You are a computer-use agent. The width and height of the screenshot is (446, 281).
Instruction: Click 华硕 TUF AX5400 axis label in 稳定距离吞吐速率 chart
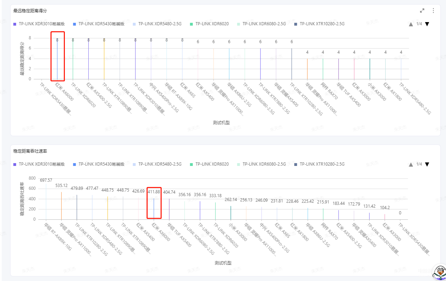point(179,235)
